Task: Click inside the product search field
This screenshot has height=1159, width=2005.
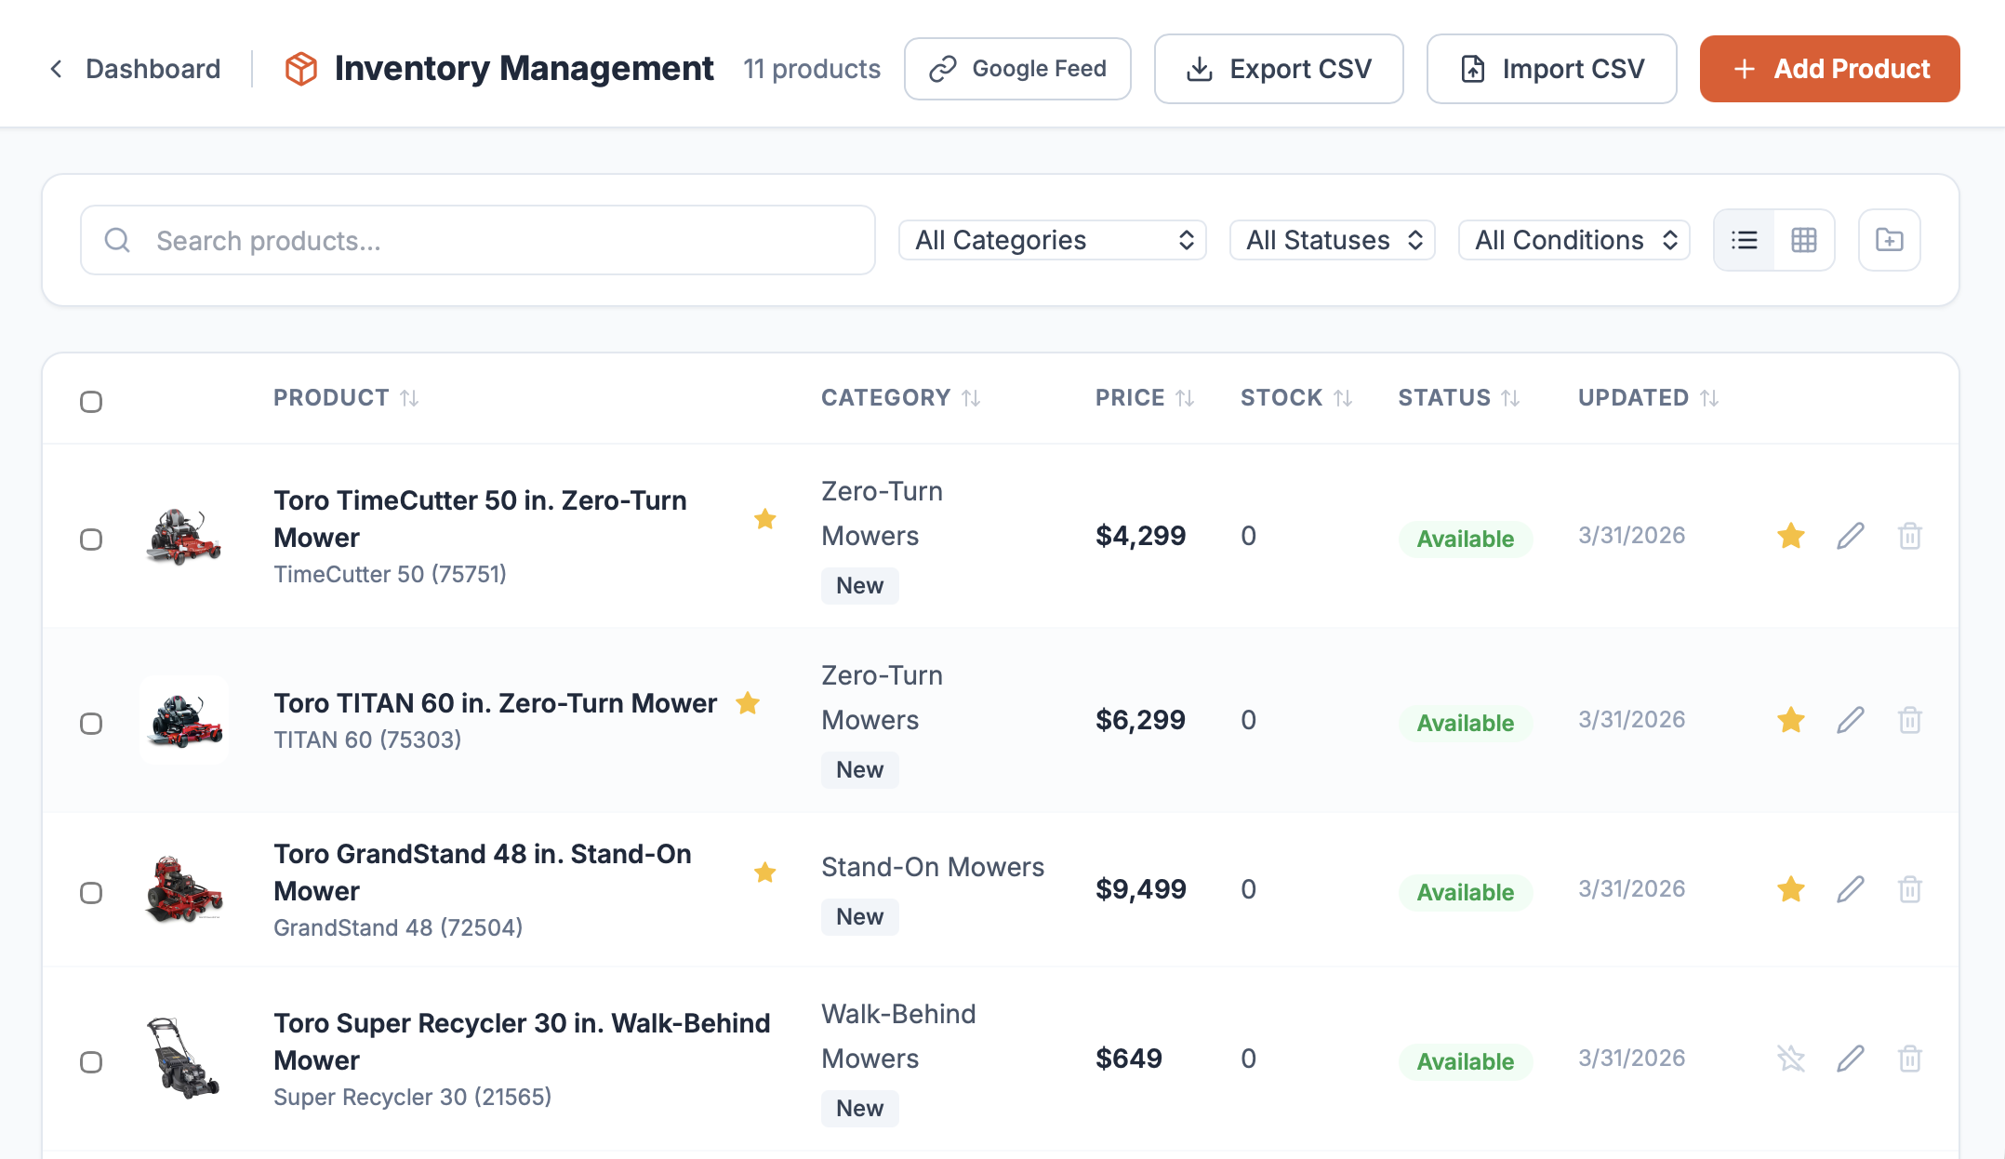Action: click(x=476, y=240)
